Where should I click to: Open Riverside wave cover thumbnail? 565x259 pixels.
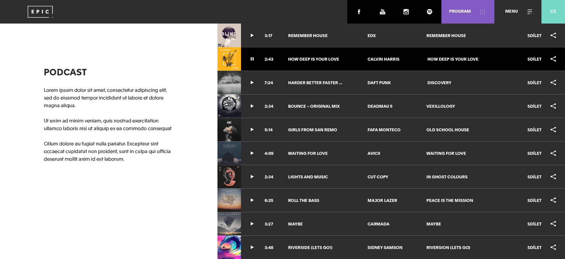pyautogui.click(x=229, y=247)
